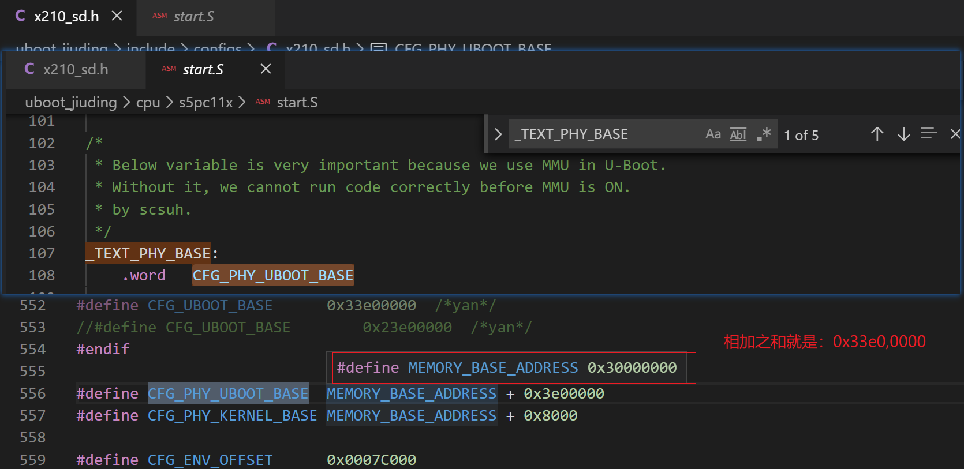The height and width of the screenshot is (469, 964).
Task: Click value 0x33e00000 on line 552
Action: tap(371, 305)
